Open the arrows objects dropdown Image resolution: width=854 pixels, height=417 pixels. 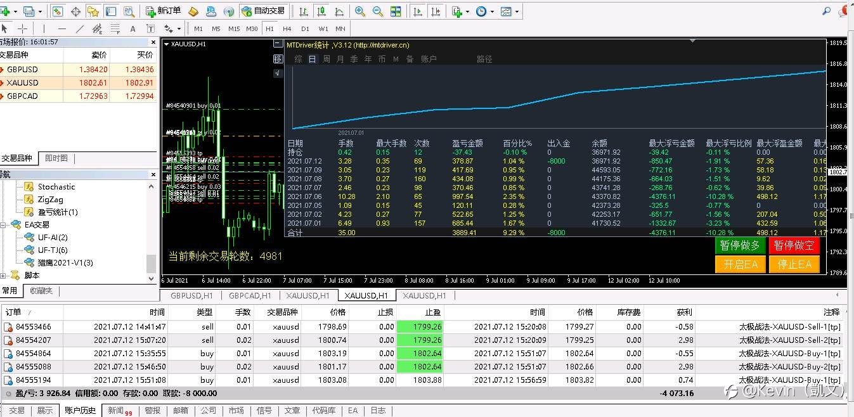coord(172,29)
